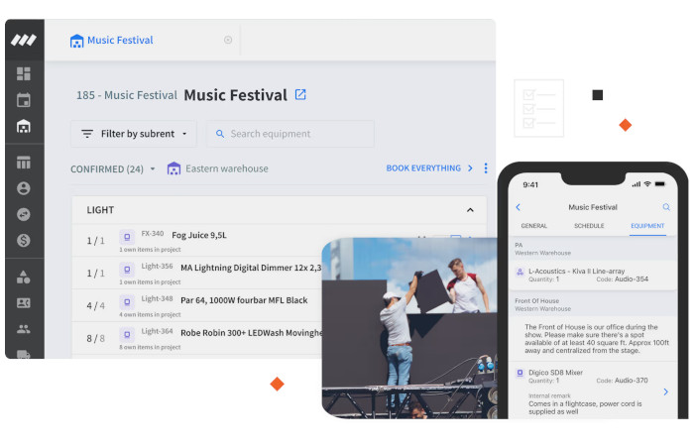This screenshot has height=446, width=694.
Task: Click the Search equipment field
Action: 290,134
